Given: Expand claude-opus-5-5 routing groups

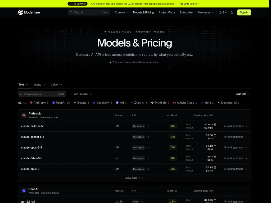Looking at the screenshot, I should (x=236, y=147).
